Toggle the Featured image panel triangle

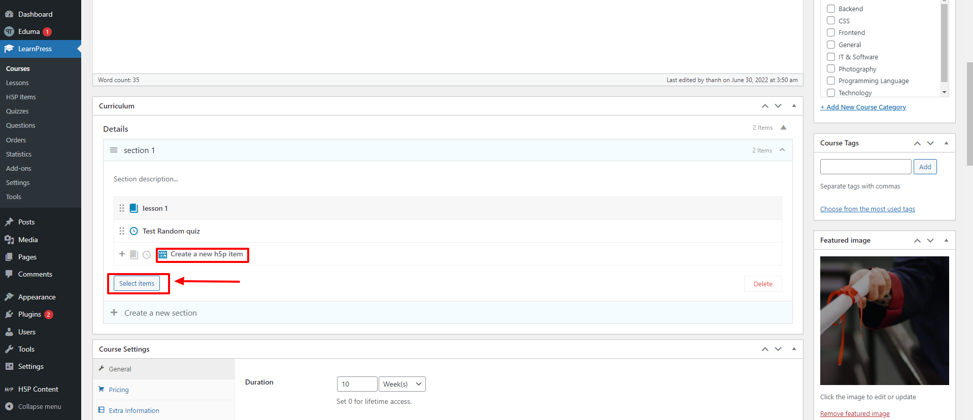946,240
